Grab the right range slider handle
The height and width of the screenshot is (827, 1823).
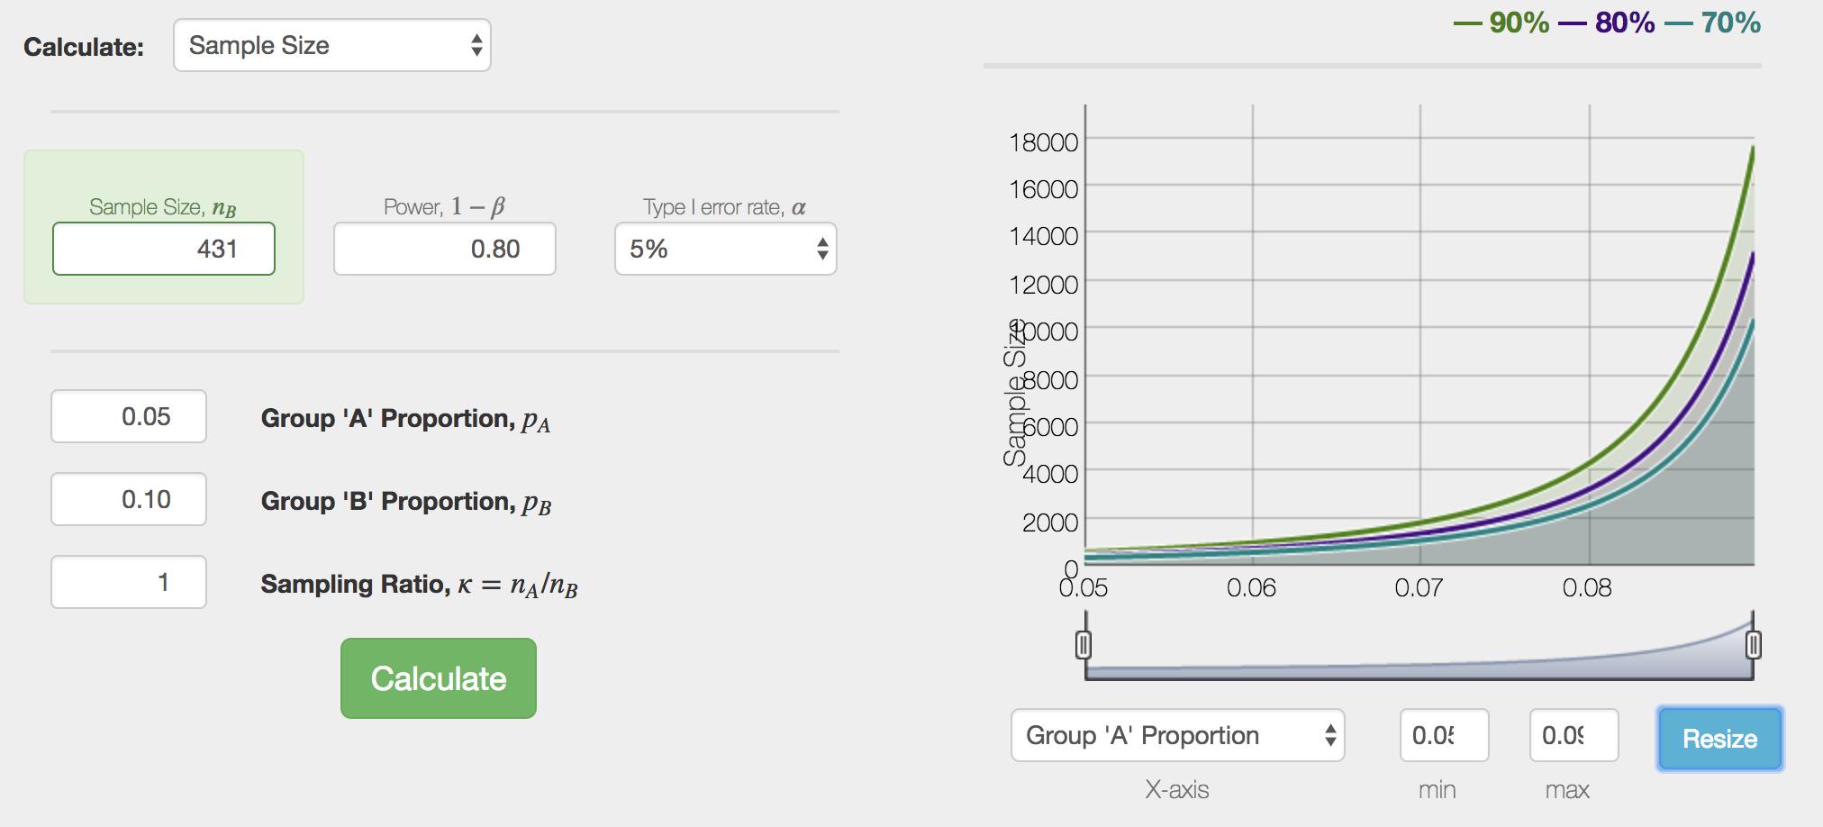click(1753, 645)
